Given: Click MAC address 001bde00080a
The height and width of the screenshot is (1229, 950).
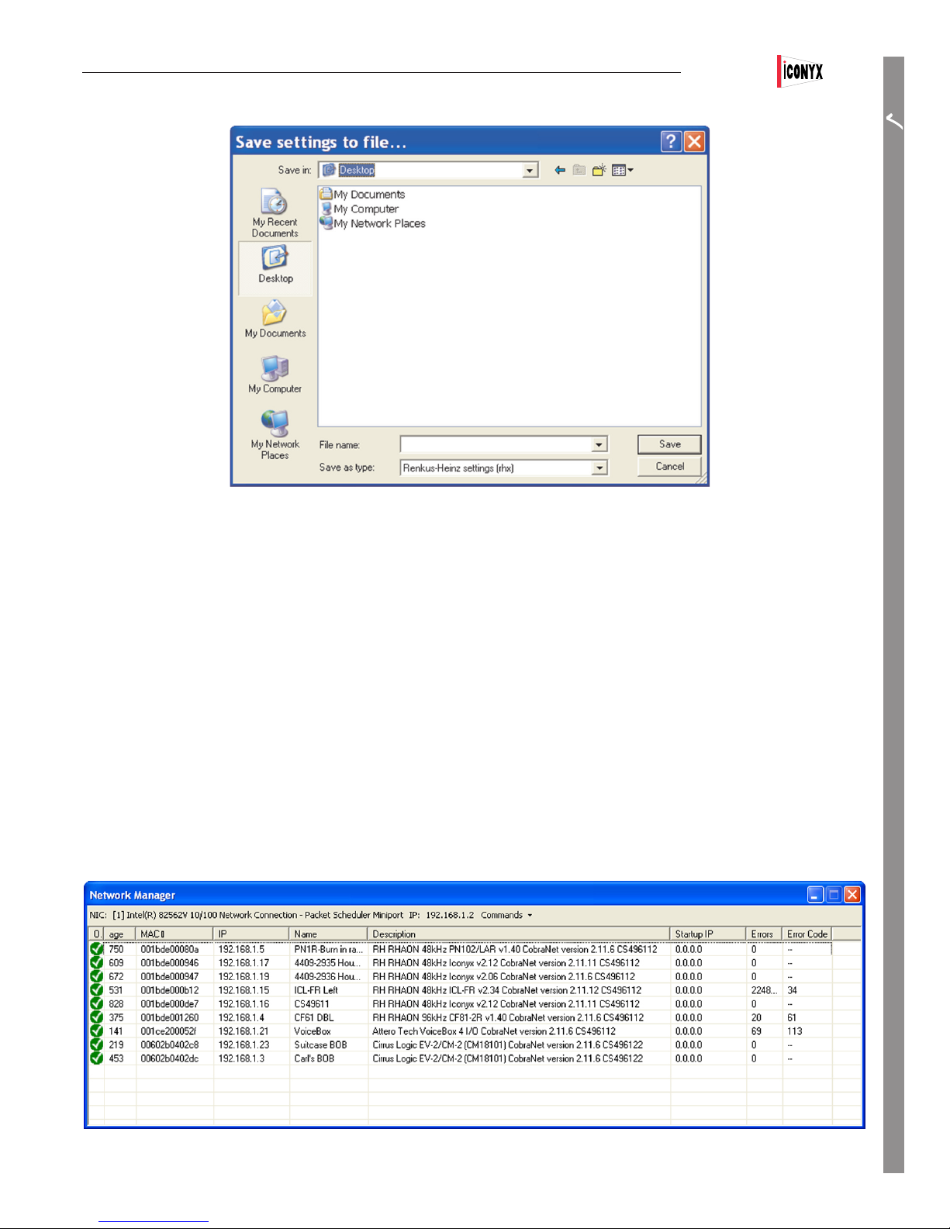Looking at the screenshot, I should pyautogui.click(x=170, y=949).
